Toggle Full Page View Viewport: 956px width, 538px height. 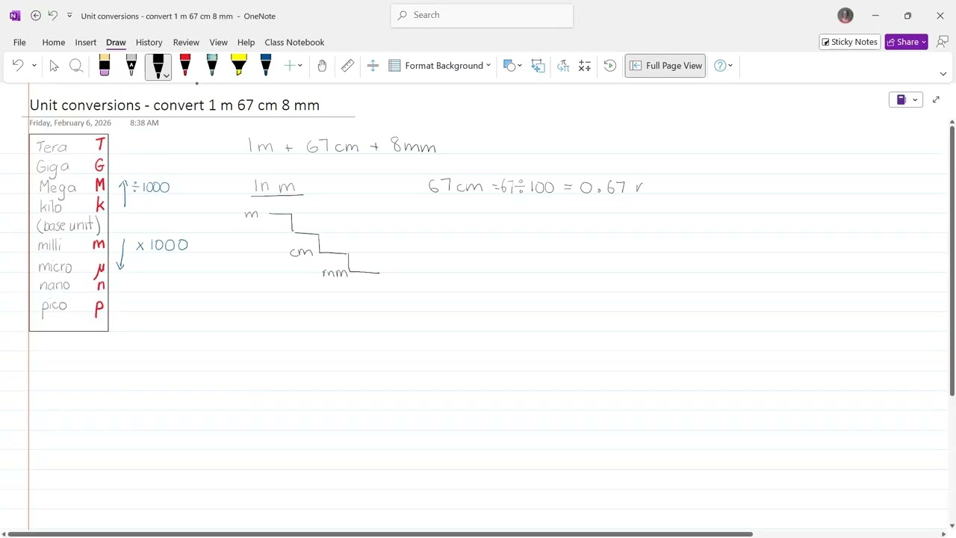click(665, 66)
